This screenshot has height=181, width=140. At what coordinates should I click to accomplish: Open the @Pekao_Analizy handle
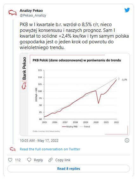(33, 15)
